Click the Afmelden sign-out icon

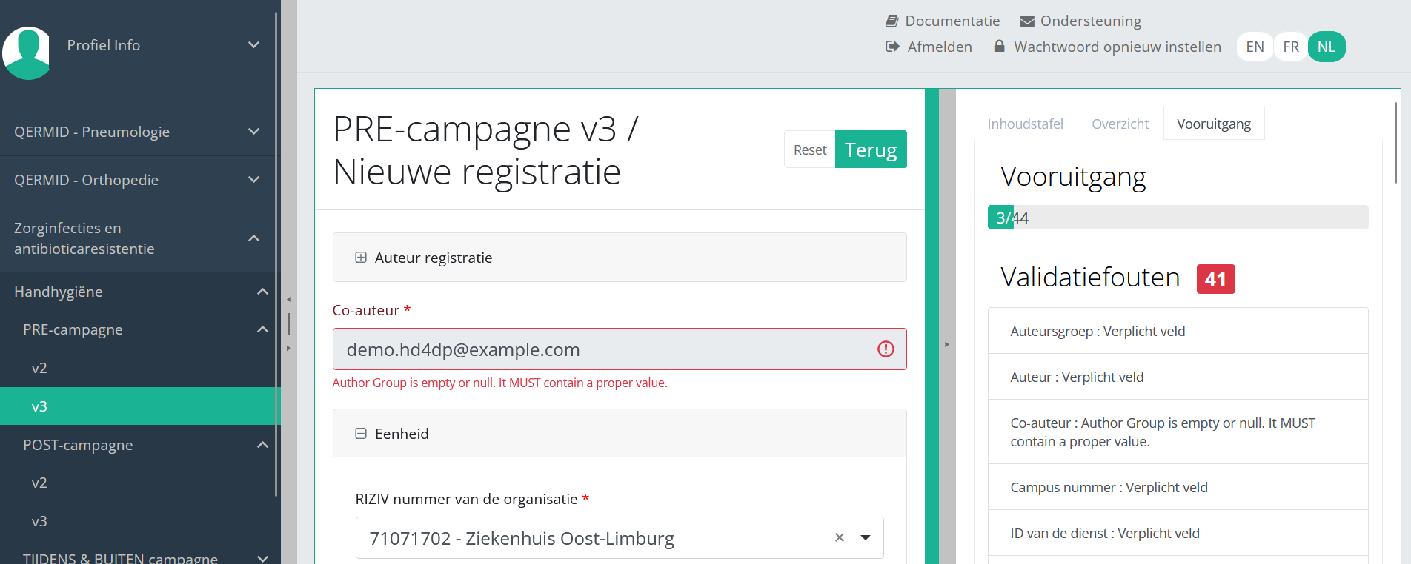[x=892, y=47]
